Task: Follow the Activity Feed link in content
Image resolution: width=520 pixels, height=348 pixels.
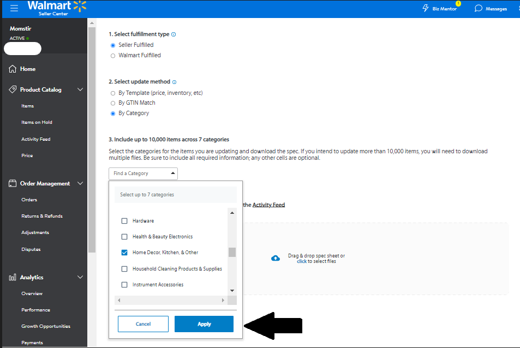Action: click(268, 205)
